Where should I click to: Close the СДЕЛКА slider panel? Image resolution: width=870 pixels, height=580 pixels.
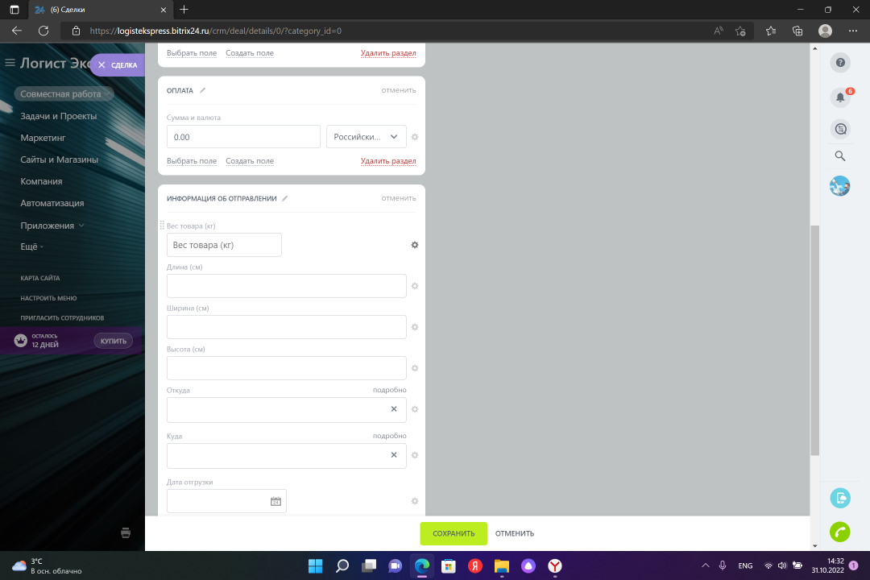pos(101,65)
